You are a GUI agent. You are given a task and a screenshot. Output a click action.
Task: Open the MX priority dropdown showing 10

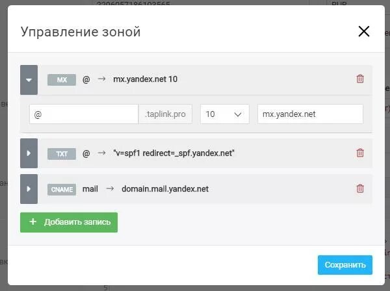point(224,114)
